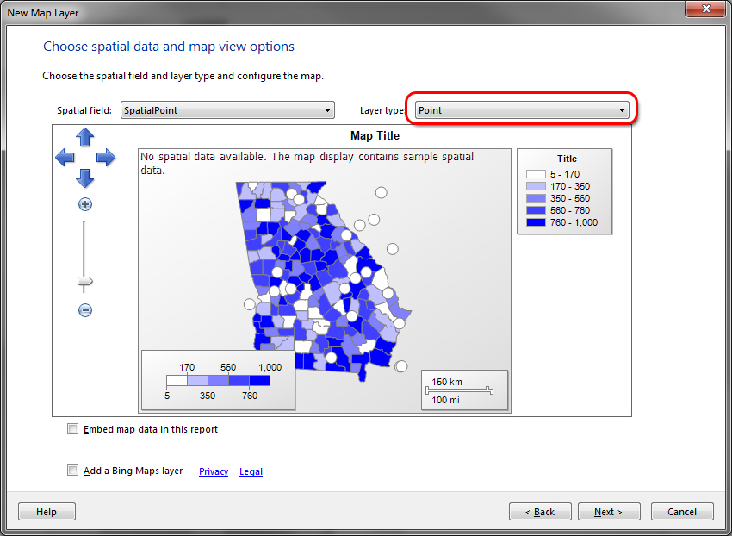732x536 pixels.
Task: Open the Legal link
Action: 251,471
